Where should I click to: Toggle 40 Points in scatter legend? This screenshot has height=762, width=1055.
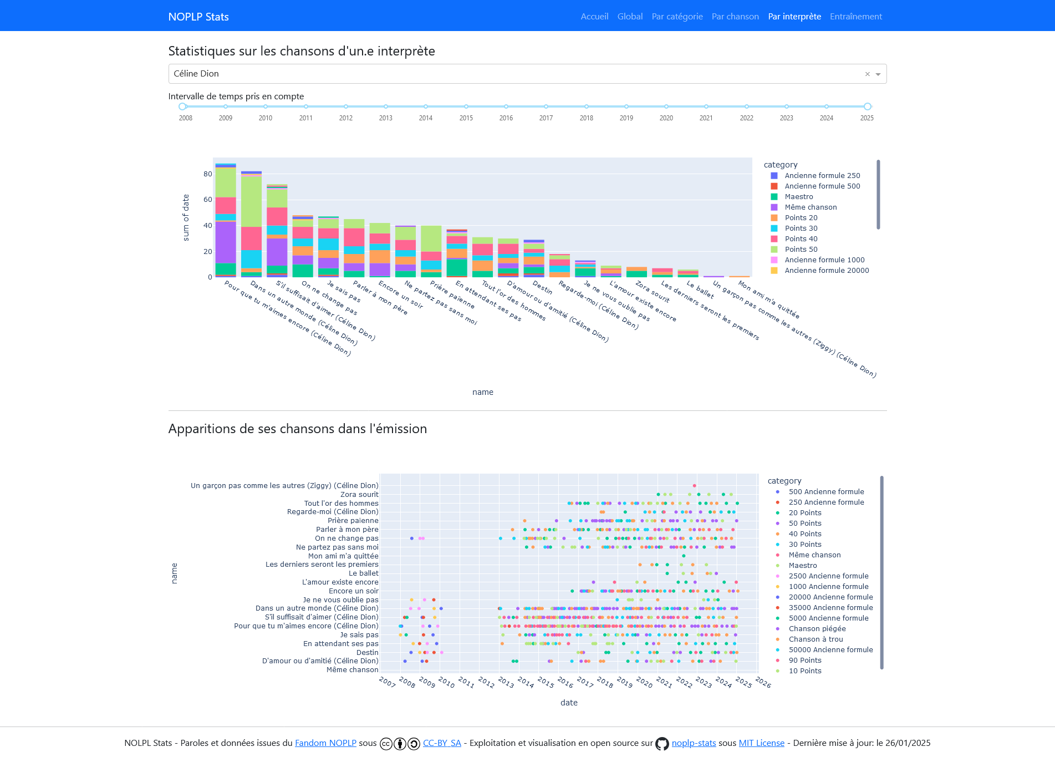798,534
